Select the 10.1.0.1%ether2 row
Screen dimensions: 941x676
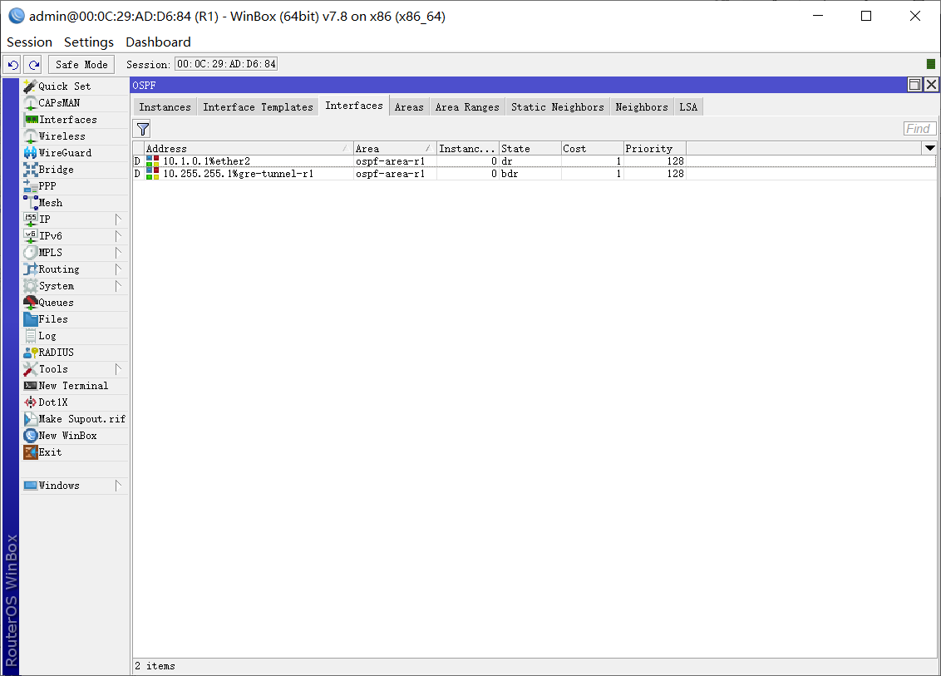(535, 161)
